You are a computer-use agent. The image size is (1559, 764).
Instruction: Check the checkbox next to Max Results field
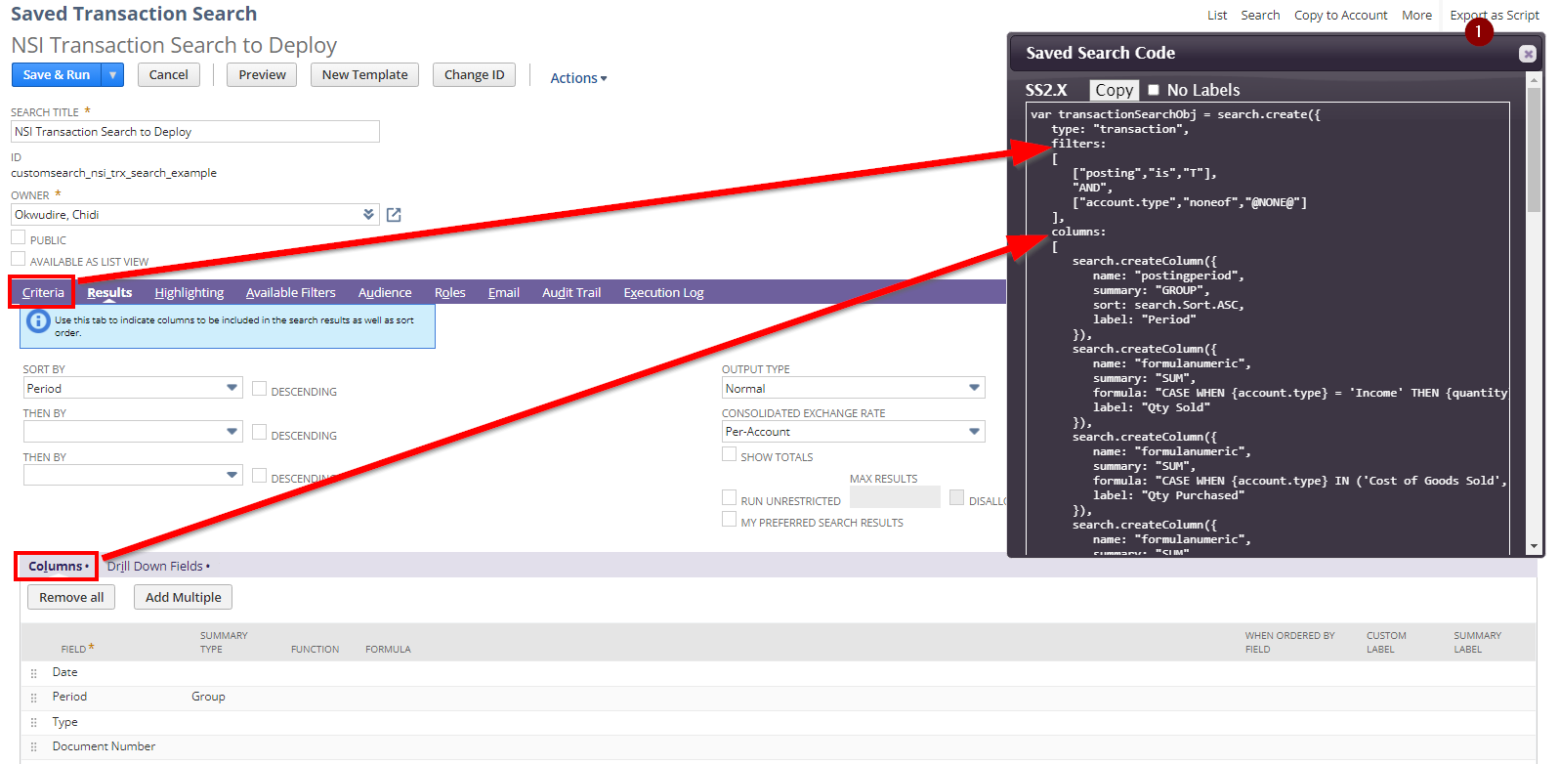point(956,498)
